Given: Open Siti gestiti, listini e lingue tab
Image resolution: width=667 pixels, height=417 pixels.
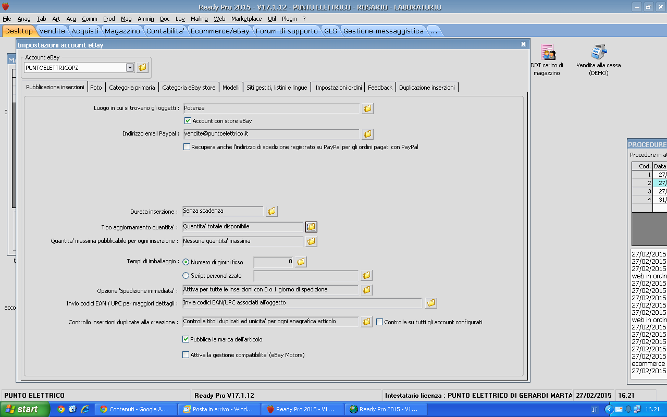Looking at the screenshot, I should (277, 88).
